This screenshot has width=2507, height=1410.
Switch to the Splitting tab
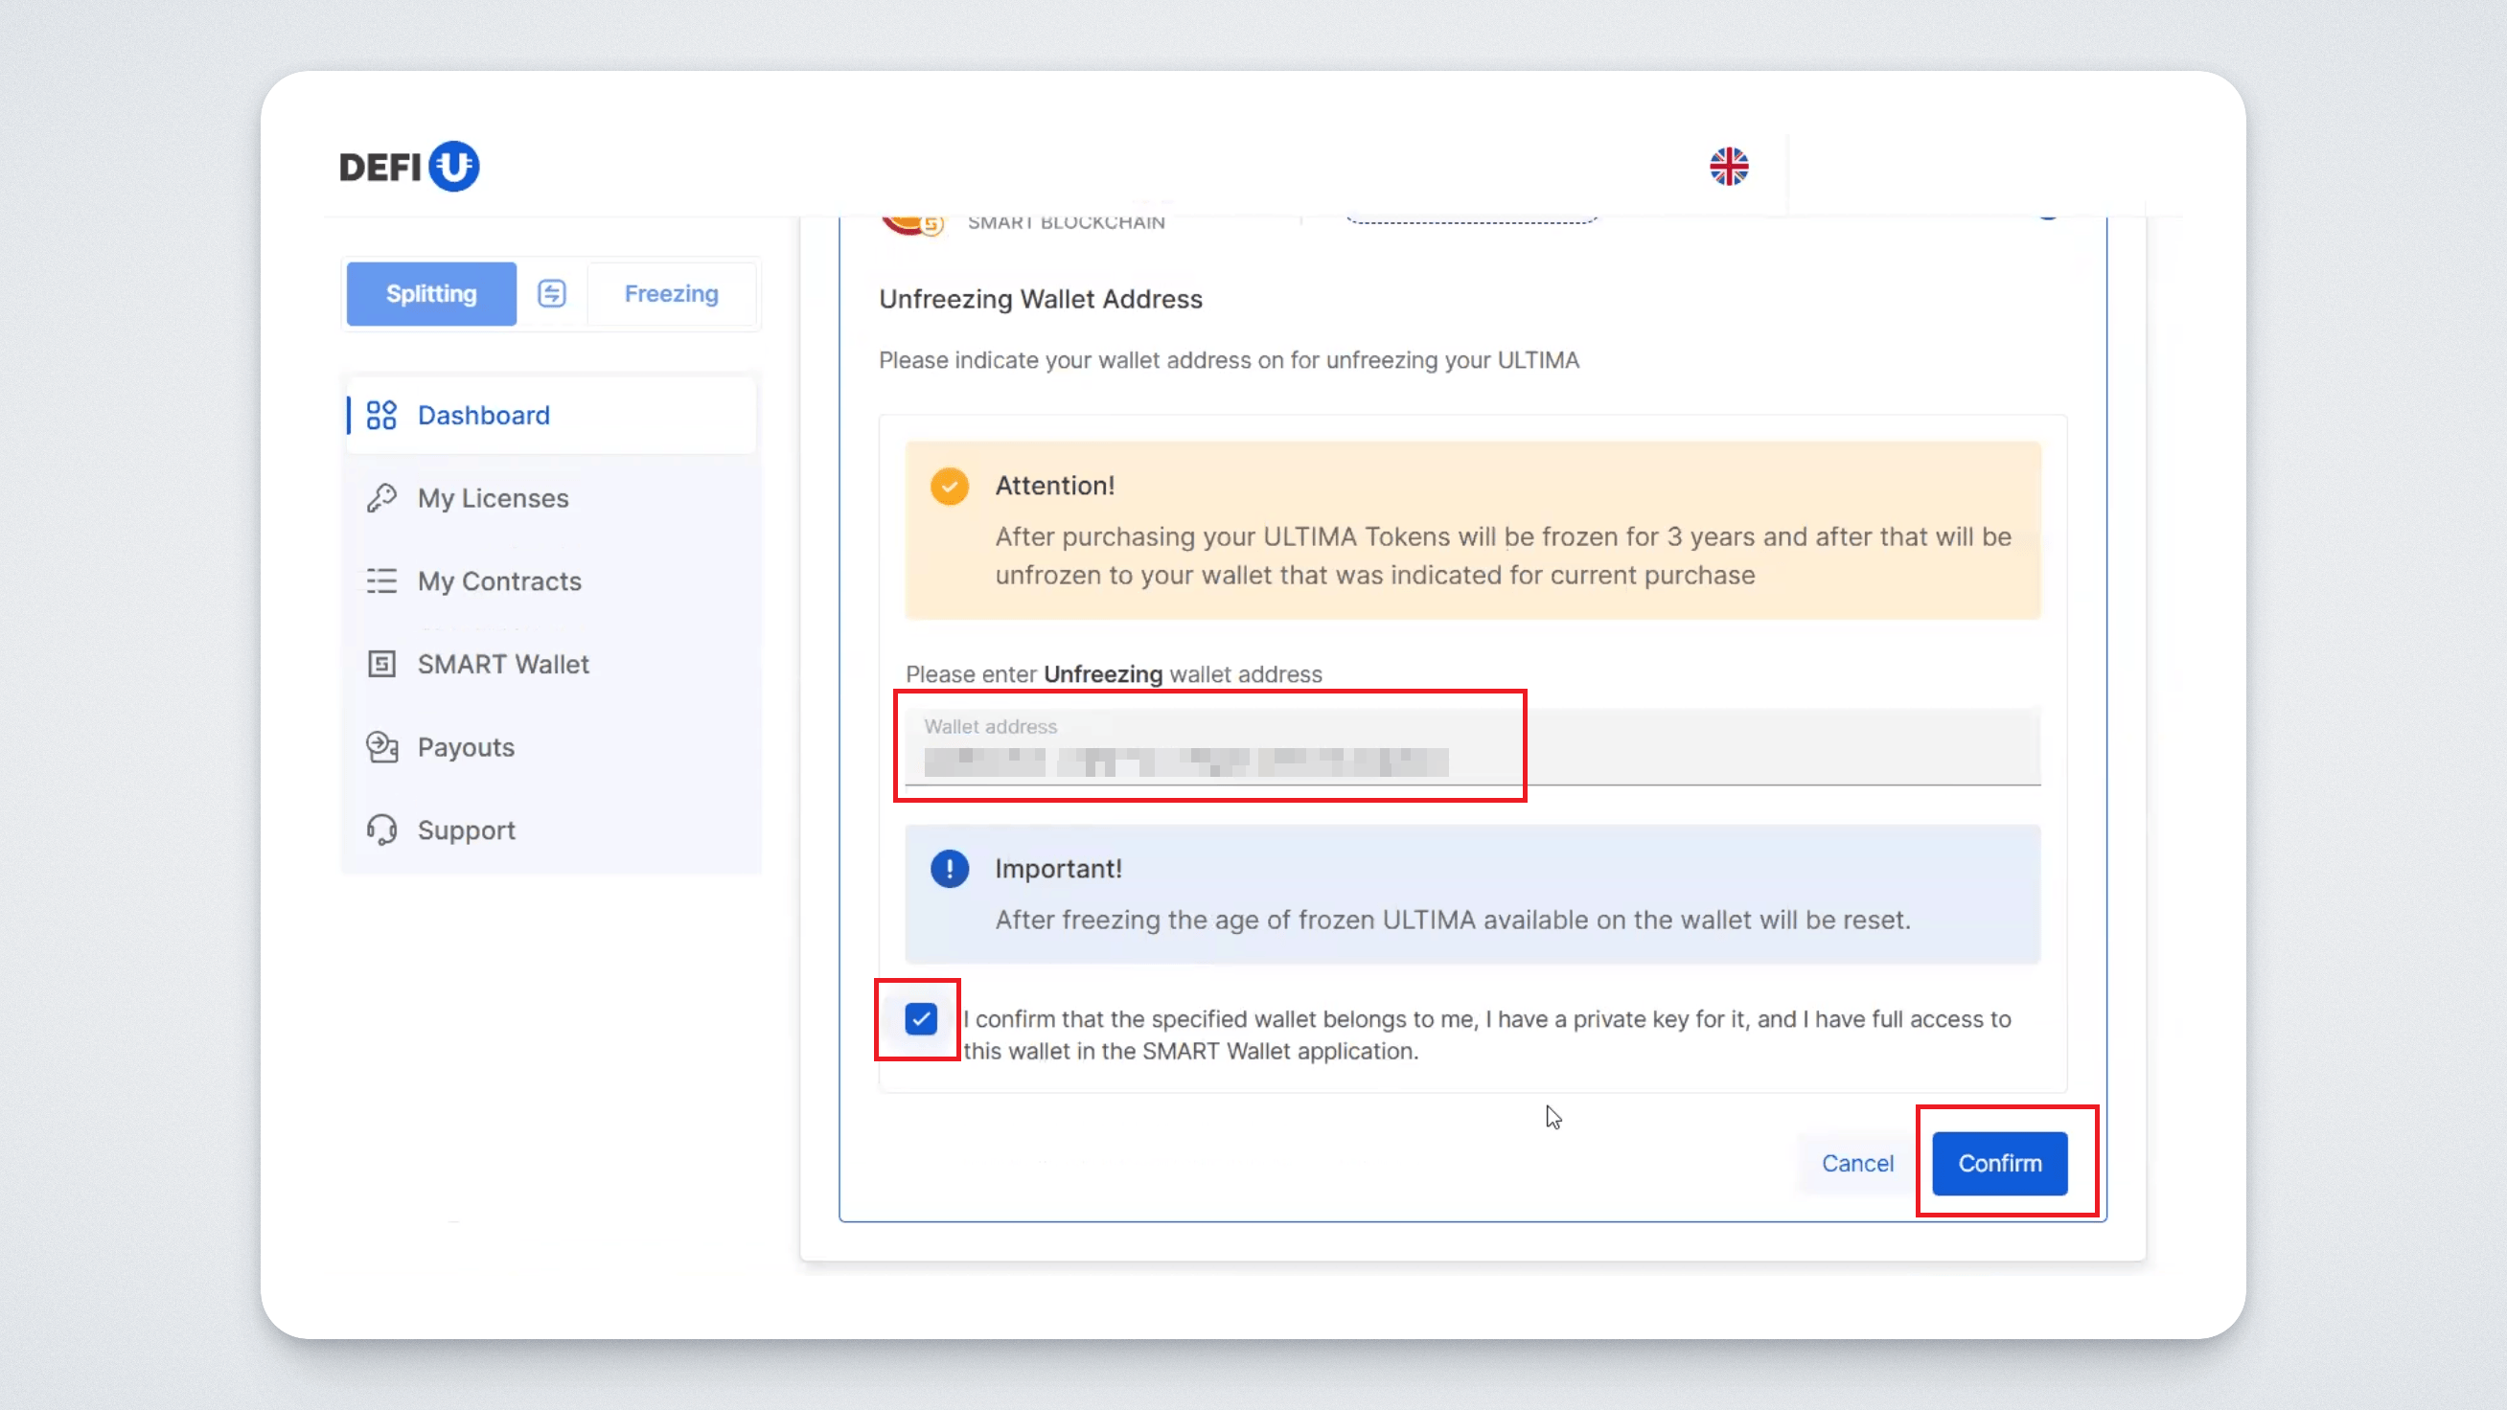pos(431,294)
